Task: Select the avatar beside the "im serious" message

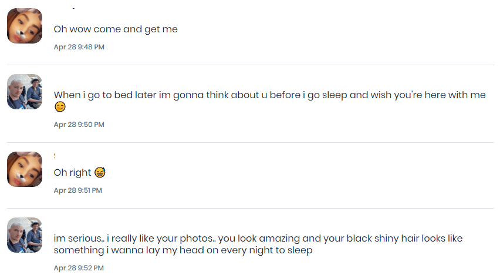Action: tap(25, 235)
